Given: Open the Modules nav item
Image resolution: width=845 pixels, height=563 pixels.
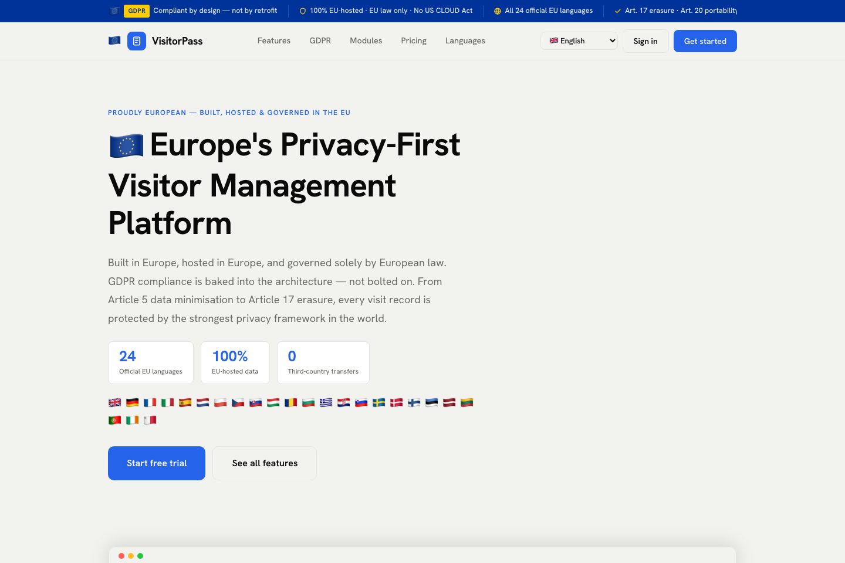Looking at the screenshot, I should click(366, 40).
